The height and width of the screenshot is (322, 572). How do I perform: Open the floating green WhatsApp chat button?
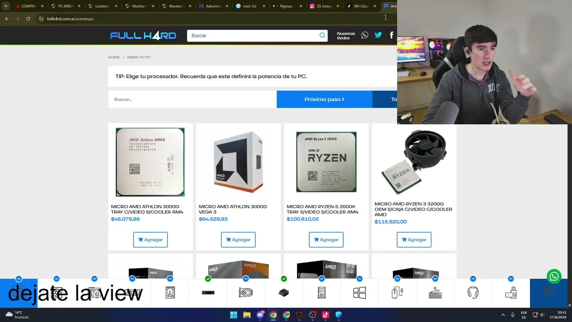pos(554,276)
